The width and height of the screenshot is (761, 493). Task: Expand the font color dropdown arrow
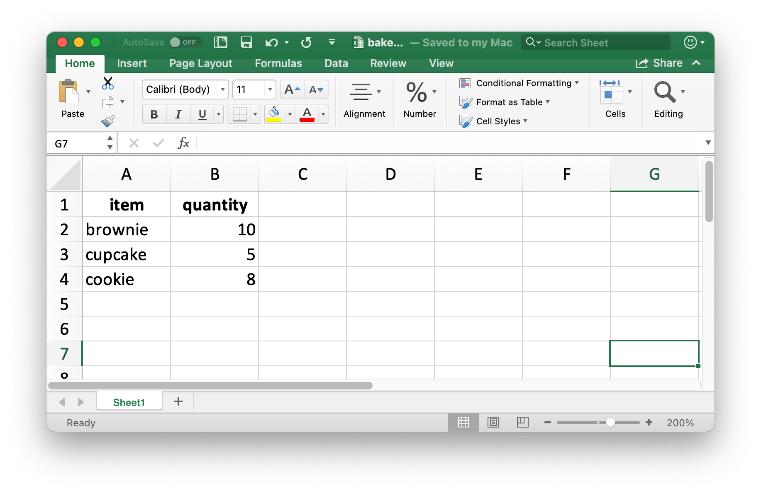coord(323,114)
